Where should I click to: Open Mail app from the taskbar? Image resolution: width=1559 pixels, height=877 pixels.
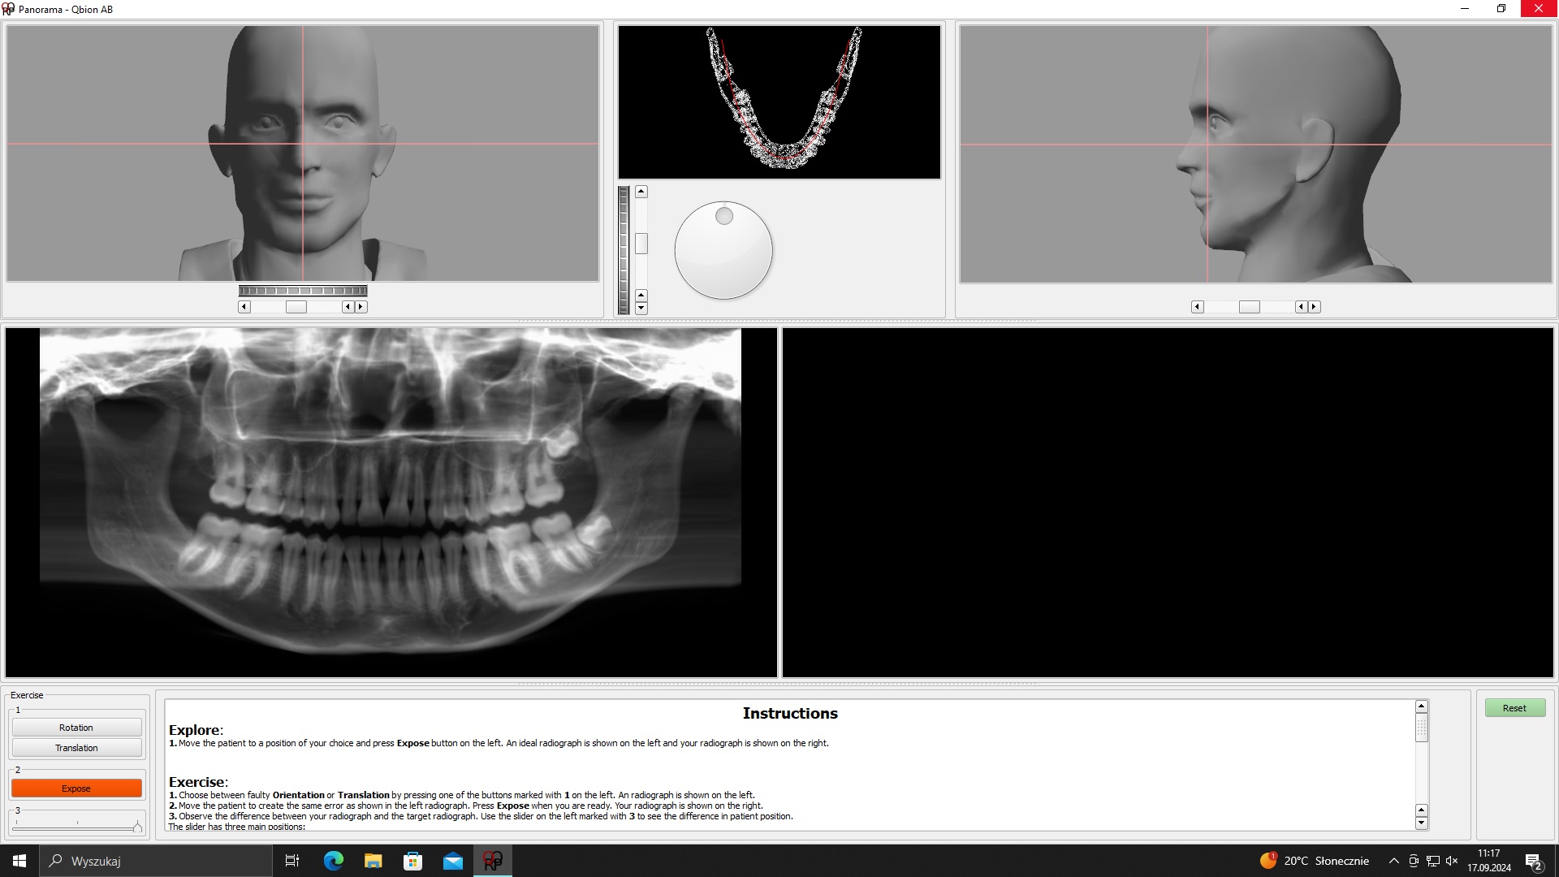[452, 861]
